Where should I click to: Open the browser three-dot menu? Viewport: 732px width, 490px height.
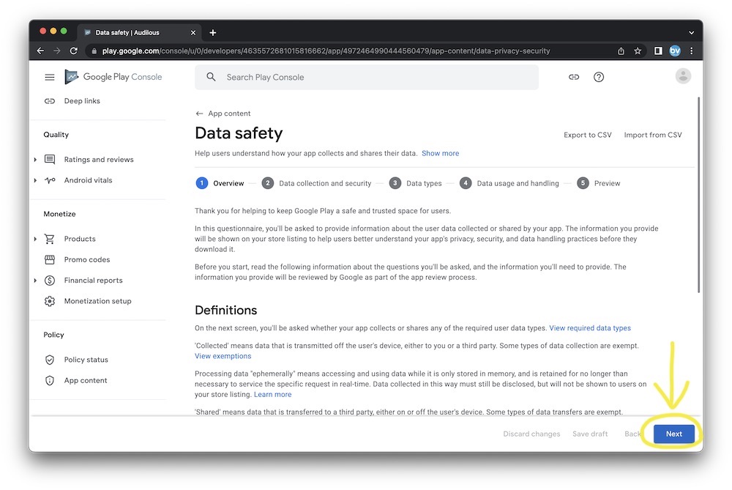point(692,51)
